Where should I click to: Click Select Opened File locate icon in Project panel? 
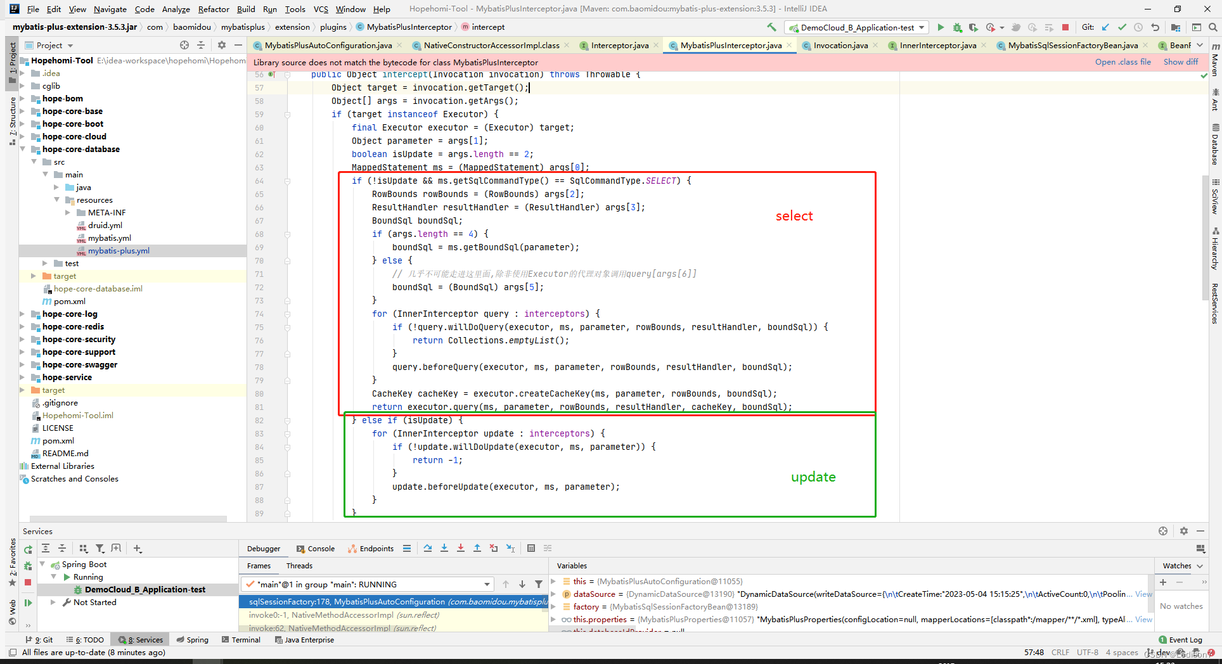184,45
